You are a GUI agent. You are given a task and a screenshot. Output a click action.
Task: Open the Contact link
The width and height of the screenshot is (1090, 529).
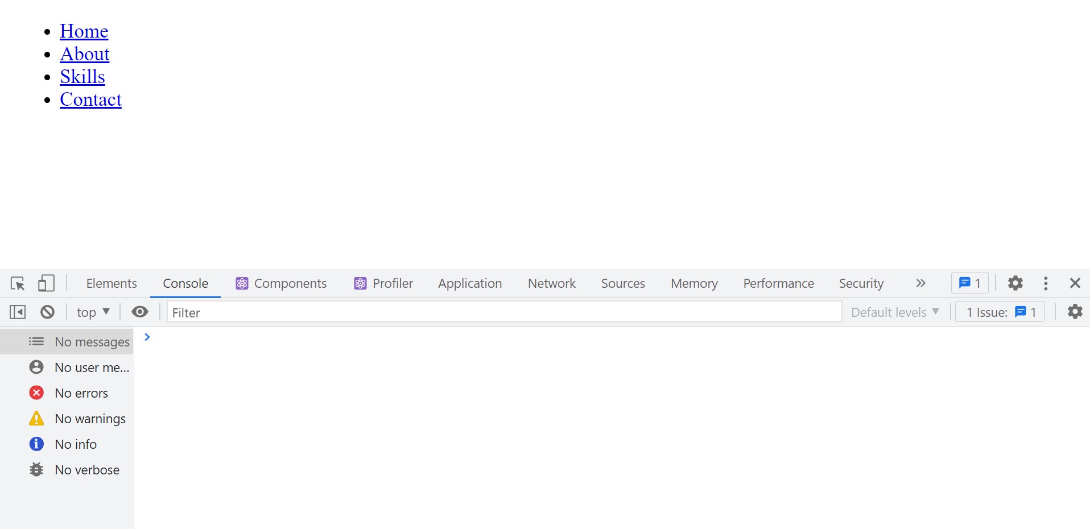click(x=91, y=100)
